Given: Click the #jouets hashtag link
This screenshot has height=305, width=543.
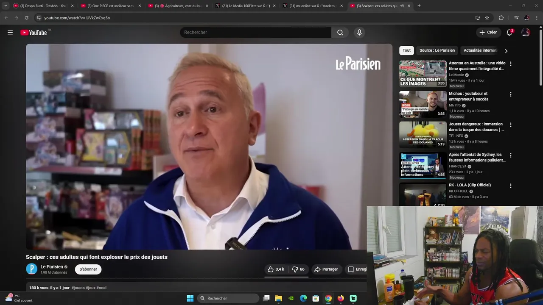Looking at the screenshot, I should coord(78,288).
